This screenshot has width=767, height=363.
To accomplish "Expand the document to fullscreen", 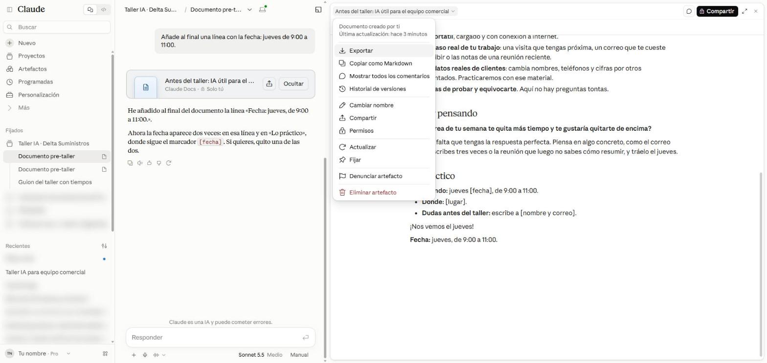I will [x=744, y=11].
